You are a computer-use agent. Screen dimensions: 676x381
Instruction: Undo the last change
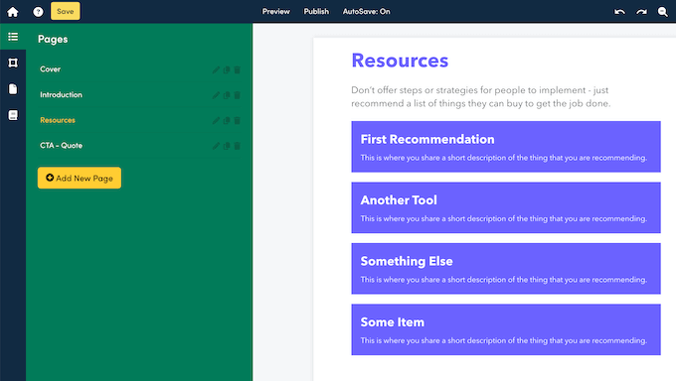[x=619, y=12]
